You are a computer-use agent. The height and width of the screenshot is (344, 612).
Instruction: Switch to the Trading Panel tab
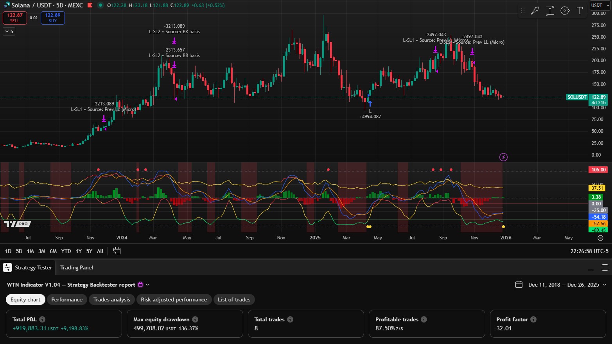pyautogui.click(x=77, y=267)
